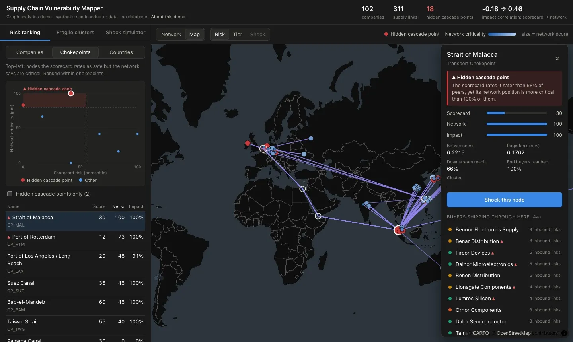The image size is (573, 342).
Task: Toggle Hidden cascade points only checkbox
Action: pos(10,194)
